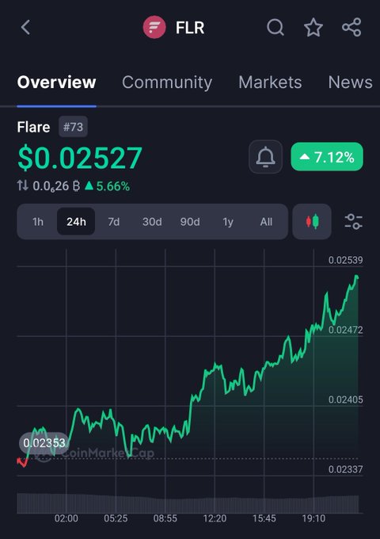Image resolution: width=380 pixels, height=539 pixels.
Task: Tap the 02:00 time axis label
Action: pyautogui.click(x=66, y=518)
